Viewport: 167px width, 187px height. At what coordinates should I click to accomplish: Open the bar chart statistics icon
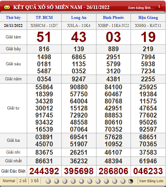(x=159, y=6)
